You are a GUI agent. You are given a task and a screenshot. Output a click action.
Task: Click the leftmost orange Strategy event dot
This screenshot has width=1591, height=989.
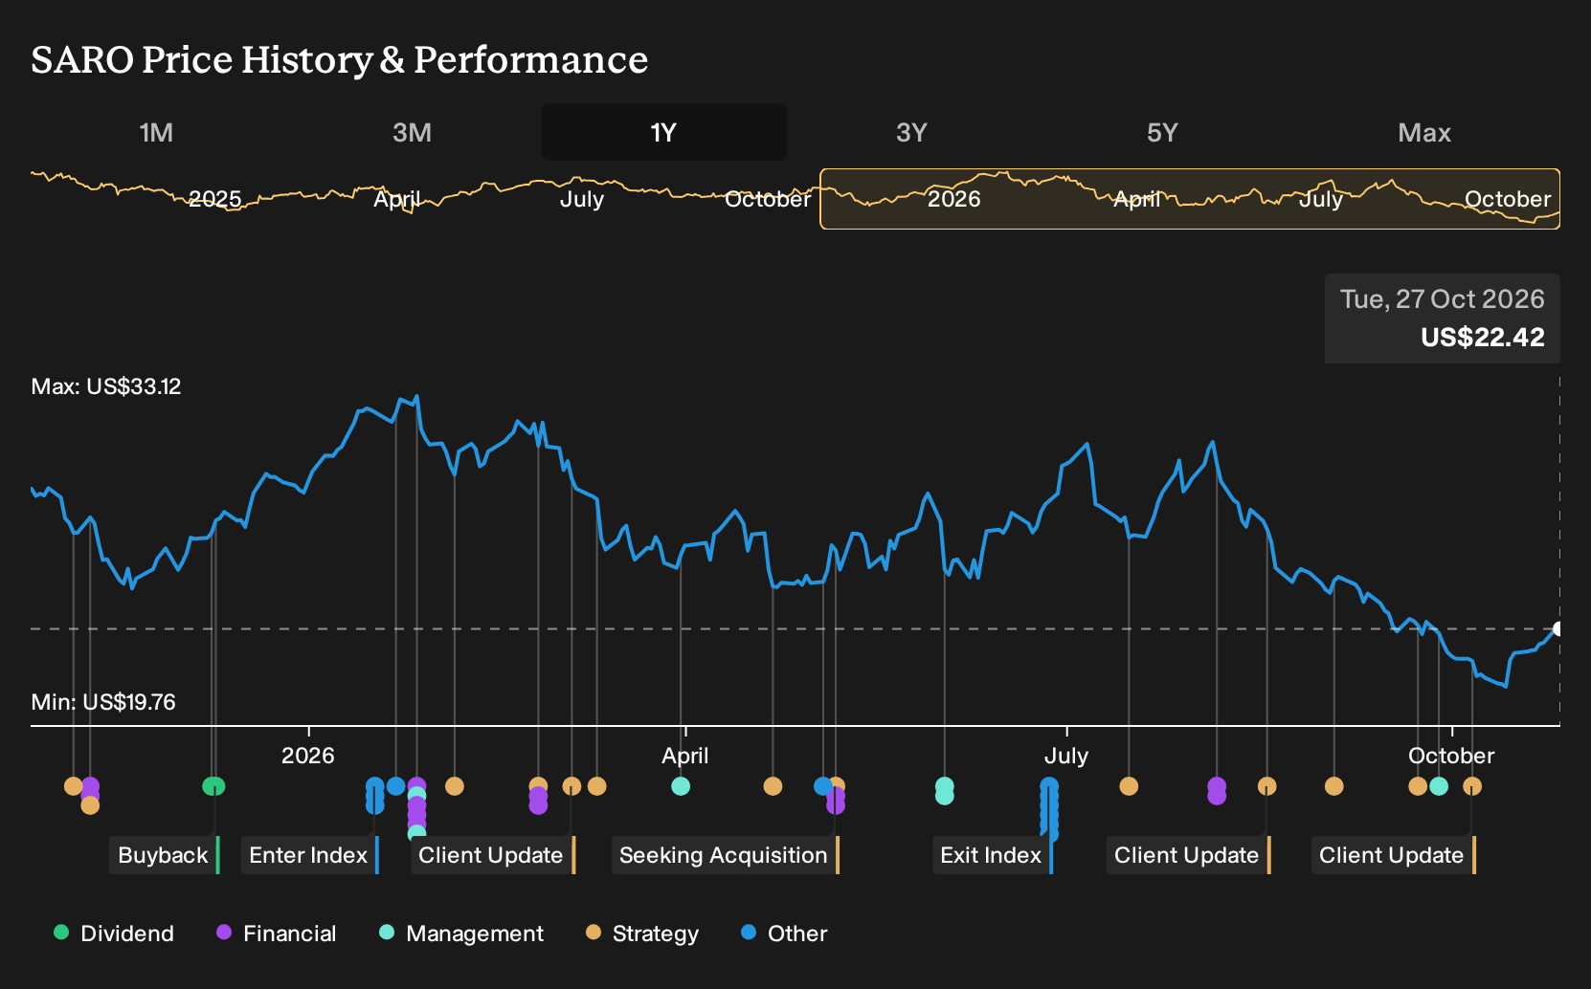(73, 786)
